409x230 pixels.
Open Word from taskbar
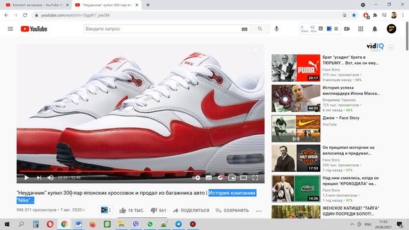78,224
